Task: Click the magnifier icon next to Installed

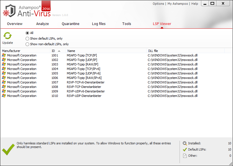Action: (x=185, y=143)
